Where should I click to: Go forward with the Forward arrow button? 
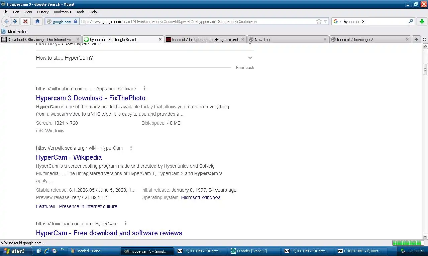click(x=15, y=21)
